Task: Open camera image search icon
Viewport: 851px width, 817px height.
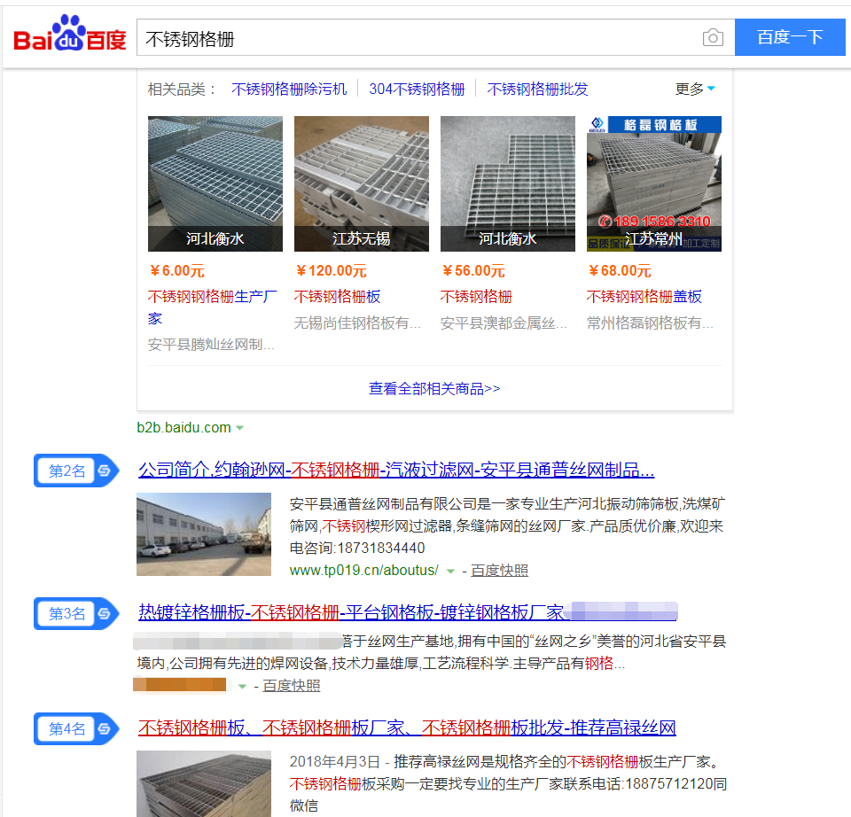Action: pyautogui.click(x=713, y=37)
